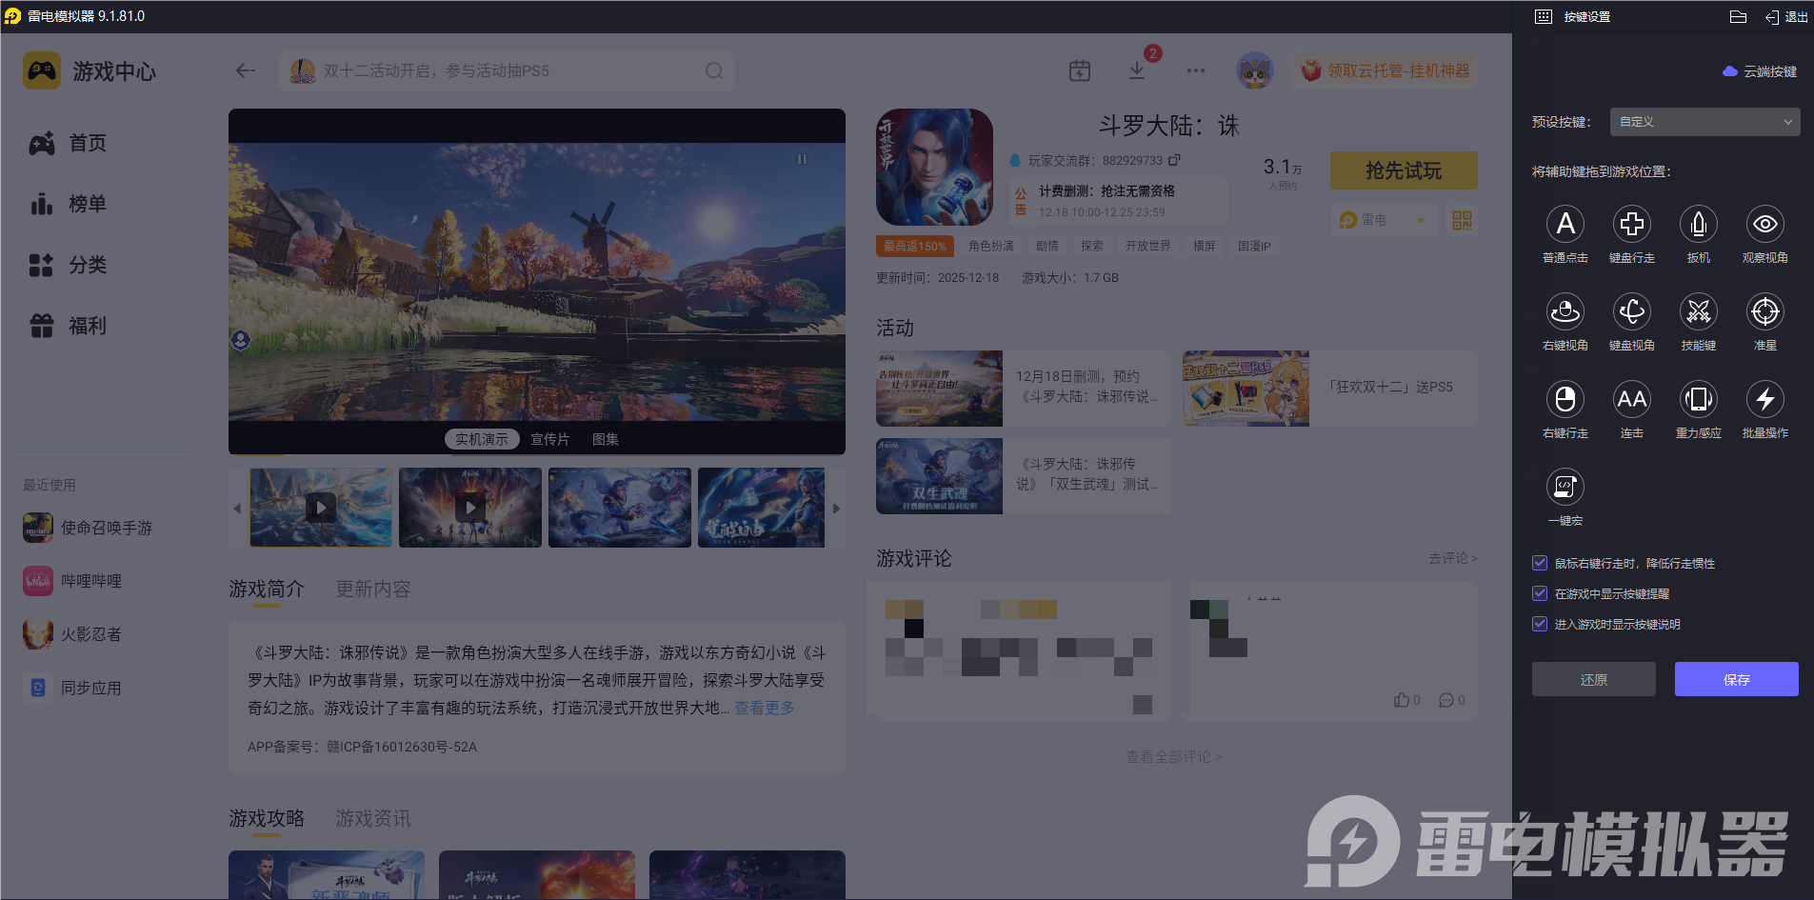Image resolution: width=1814 pixels, height=900 pixels.
Task: Click the 抢先试玩 button
Action: tap(1404, 170)
